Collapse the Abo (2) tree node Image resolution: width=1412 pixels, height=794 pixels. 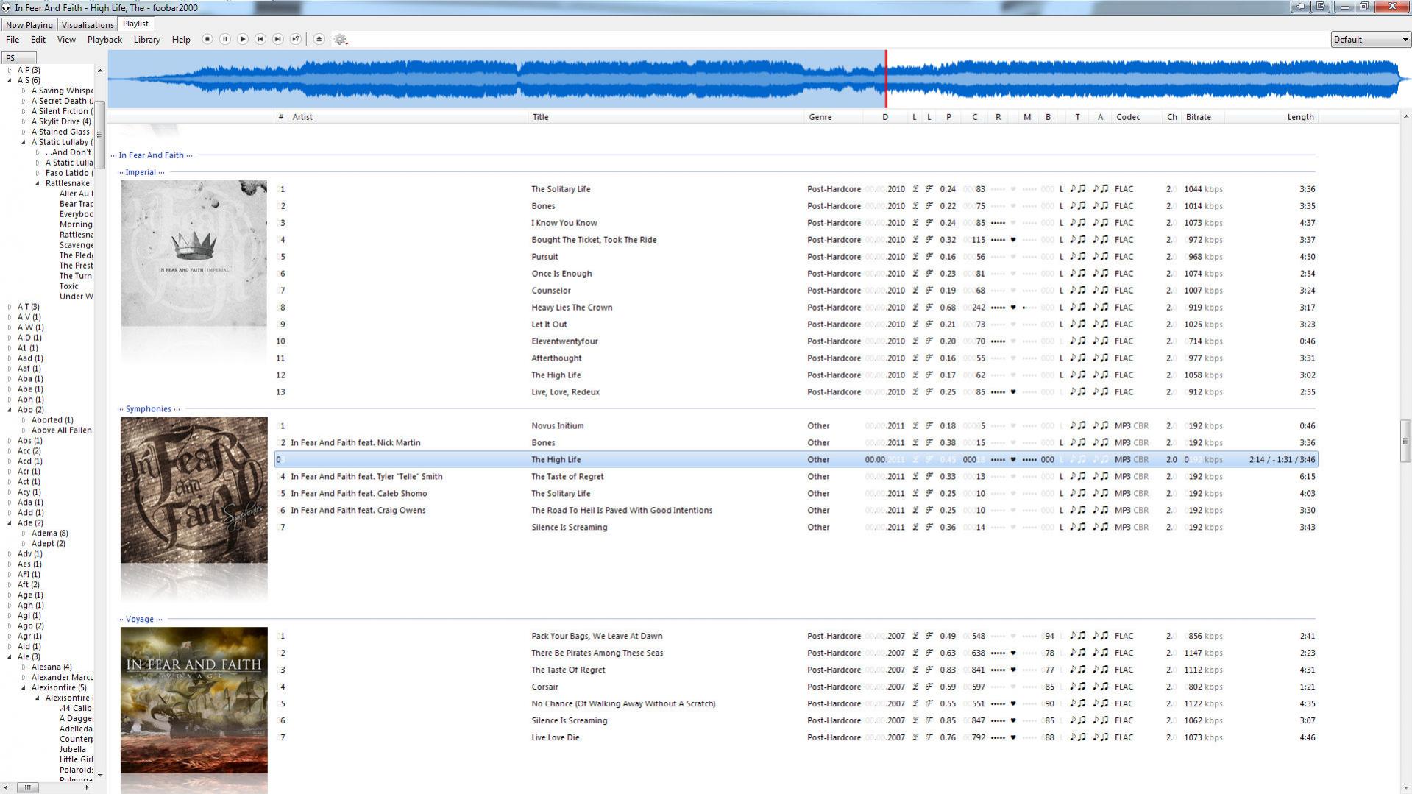[x=10, y=410]
